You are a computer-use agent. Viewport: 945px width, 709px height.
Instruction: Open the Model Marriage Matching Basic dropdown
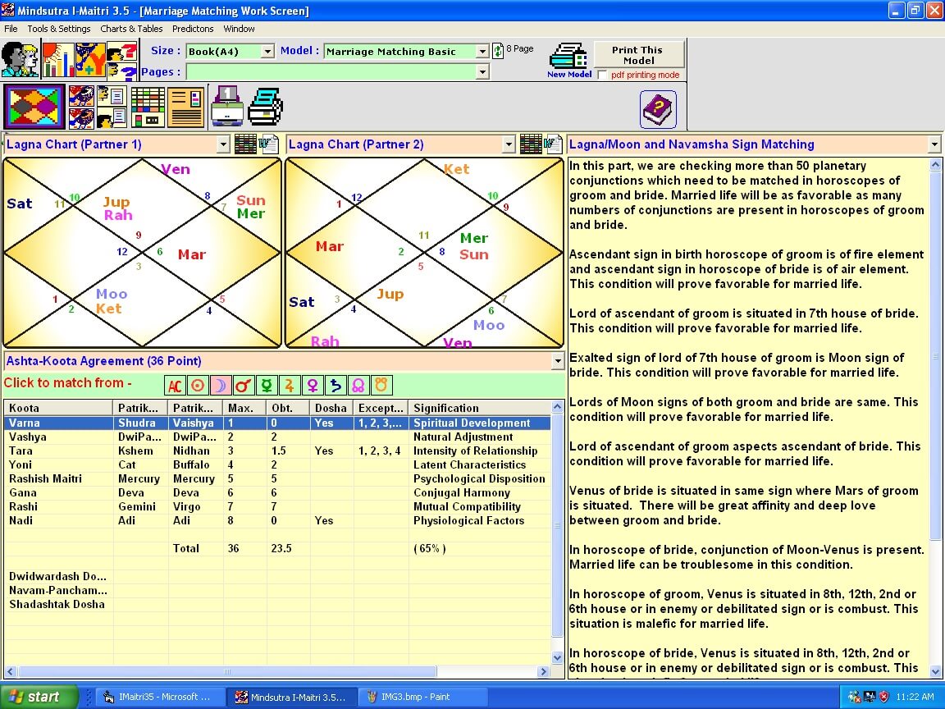pyautogui.click(x=482, y=52)
